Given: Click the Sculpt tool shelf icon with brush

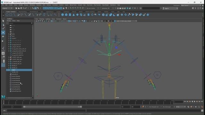Looking at the screenshot, I should click(x=144, y=15).
